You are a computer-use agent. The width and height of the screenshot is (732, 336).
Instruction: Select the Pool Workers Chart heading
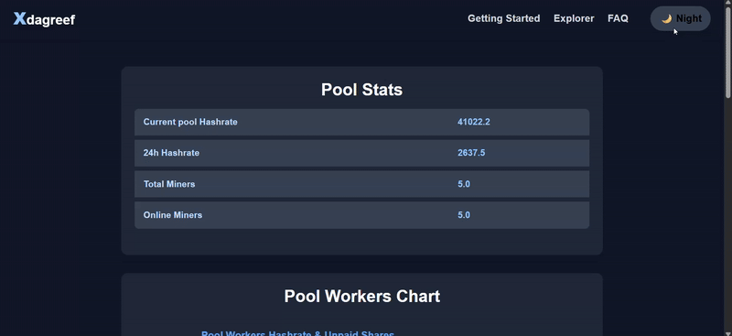coord(361,297)
